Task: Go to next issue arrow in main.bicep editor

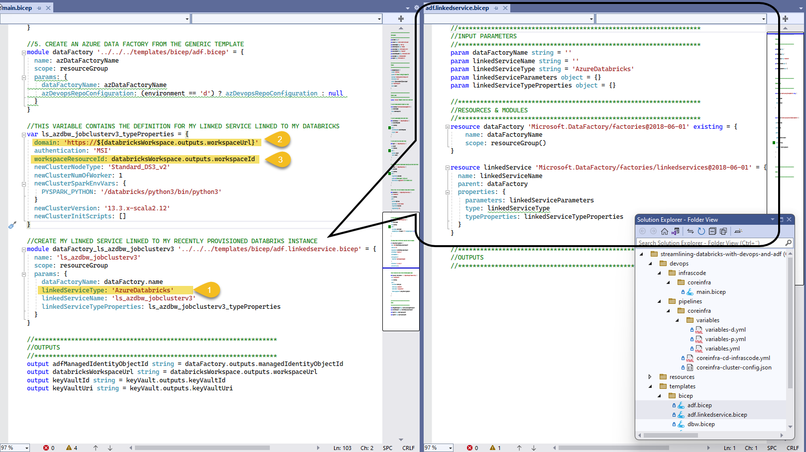Action: (x=110, y=448)
